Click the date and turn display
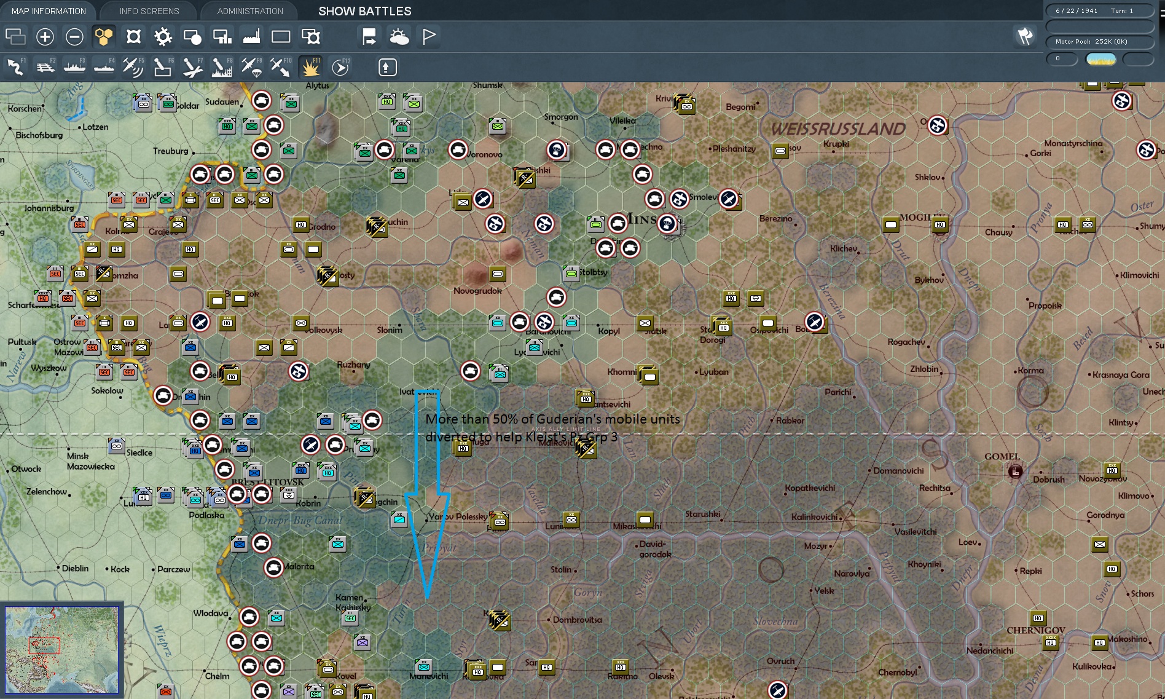 1100,10
